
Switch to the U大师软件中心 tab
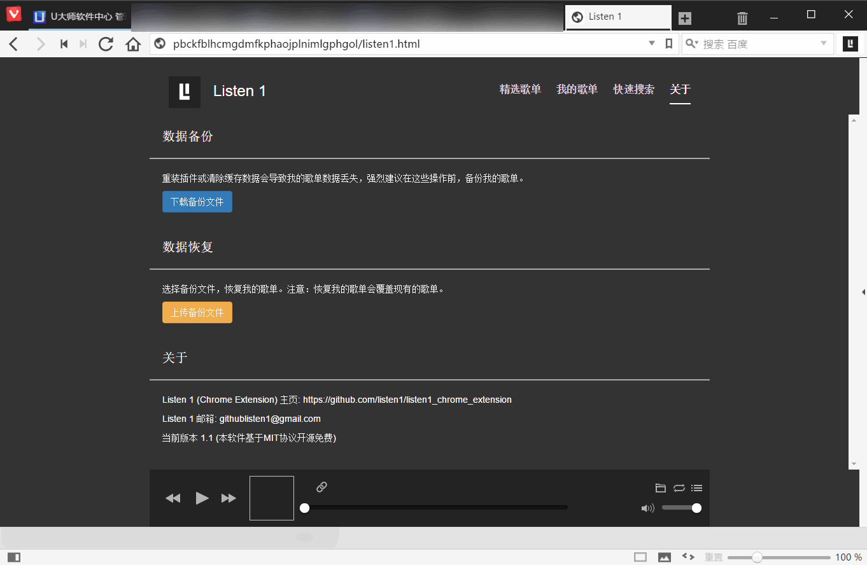(80, 17)
